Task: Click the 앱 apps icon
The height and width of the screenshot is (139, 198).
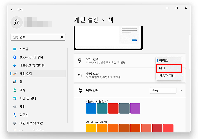Action: click(15, 82)
